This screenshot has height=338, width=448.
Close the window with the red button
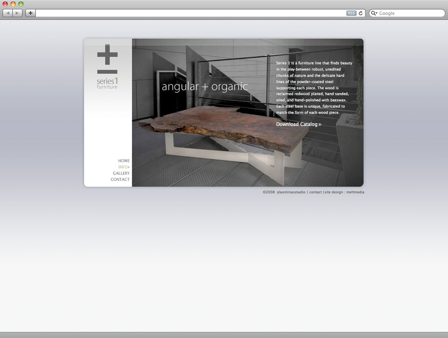point(5,4)
